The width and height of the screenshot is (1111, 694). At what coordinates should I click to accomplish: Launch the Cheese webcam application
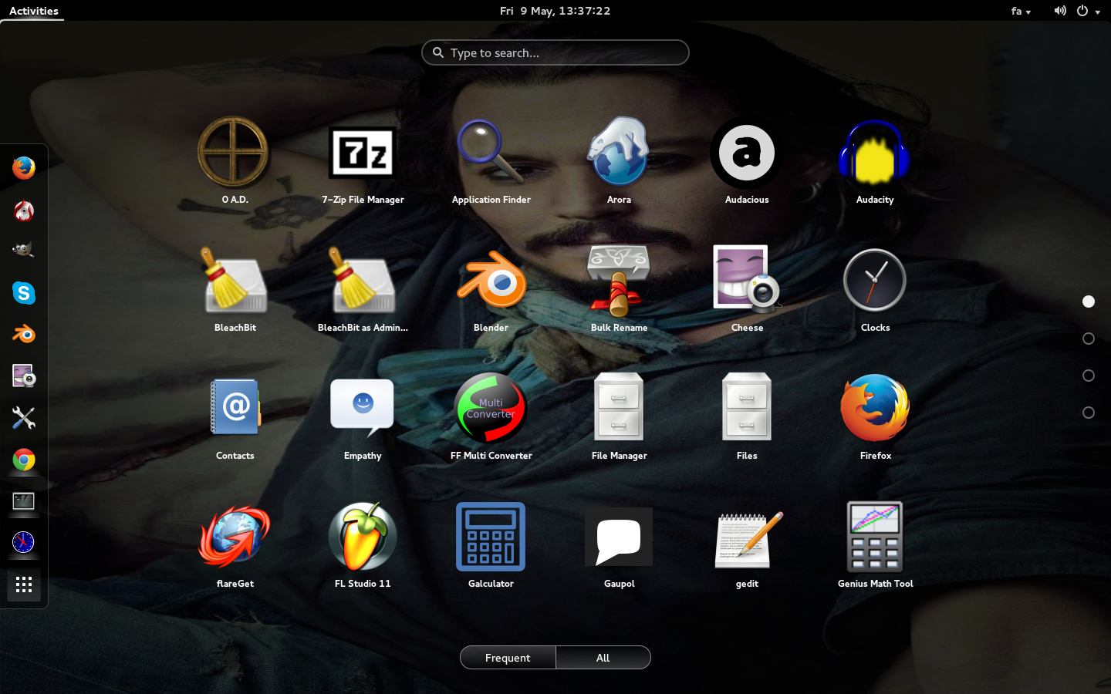[746, 281]
